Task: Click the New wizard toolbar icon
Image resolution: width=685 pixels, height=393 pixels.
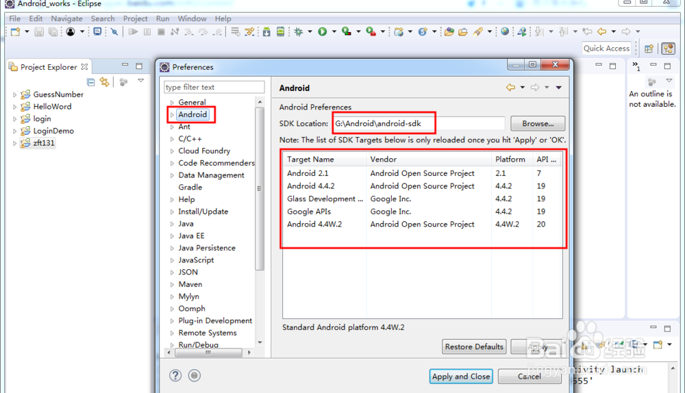Action: (15, 31)
